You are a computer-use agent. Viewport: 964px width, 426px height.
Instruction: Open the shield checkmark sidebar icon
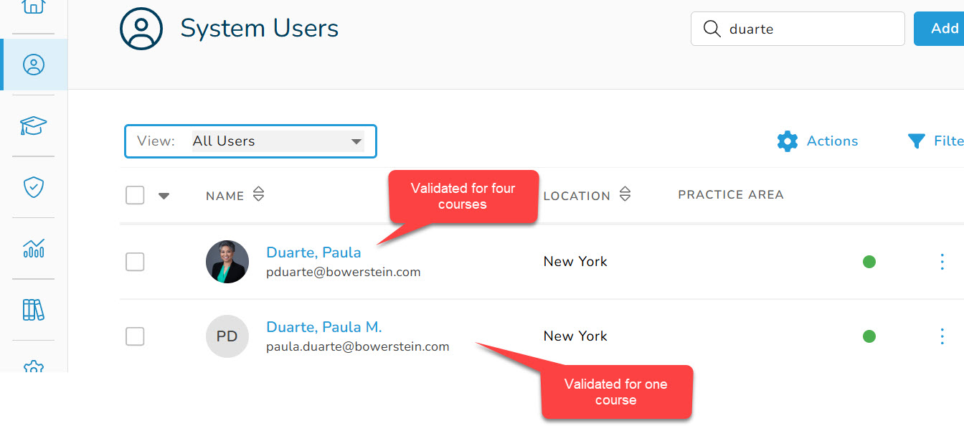(34, 187)
